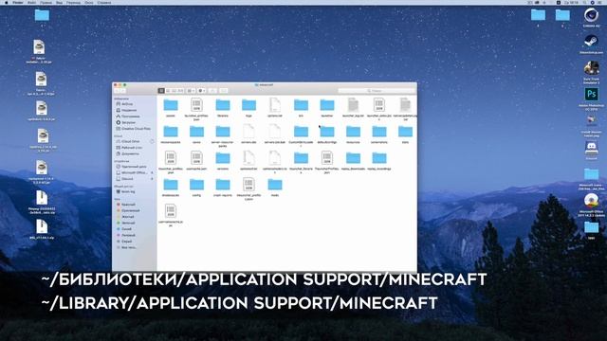Open the replay_downloads folder
The image size is (607, 341).
click(353, 158)
